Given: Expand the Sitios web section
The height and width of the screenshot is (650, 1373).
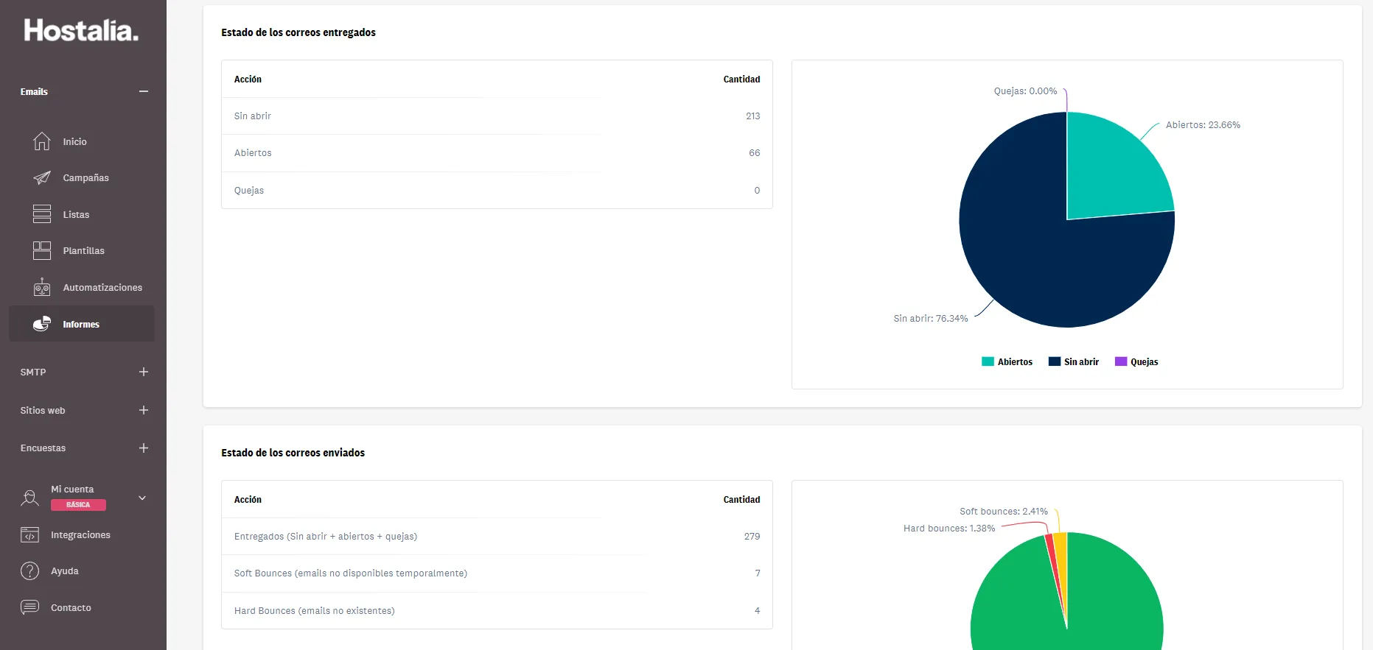Looking at the screenshot, I should click(x=144, y=410).
